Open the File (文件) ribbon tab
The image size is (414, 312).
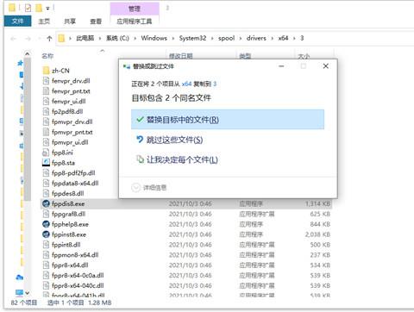pos(17,22)
